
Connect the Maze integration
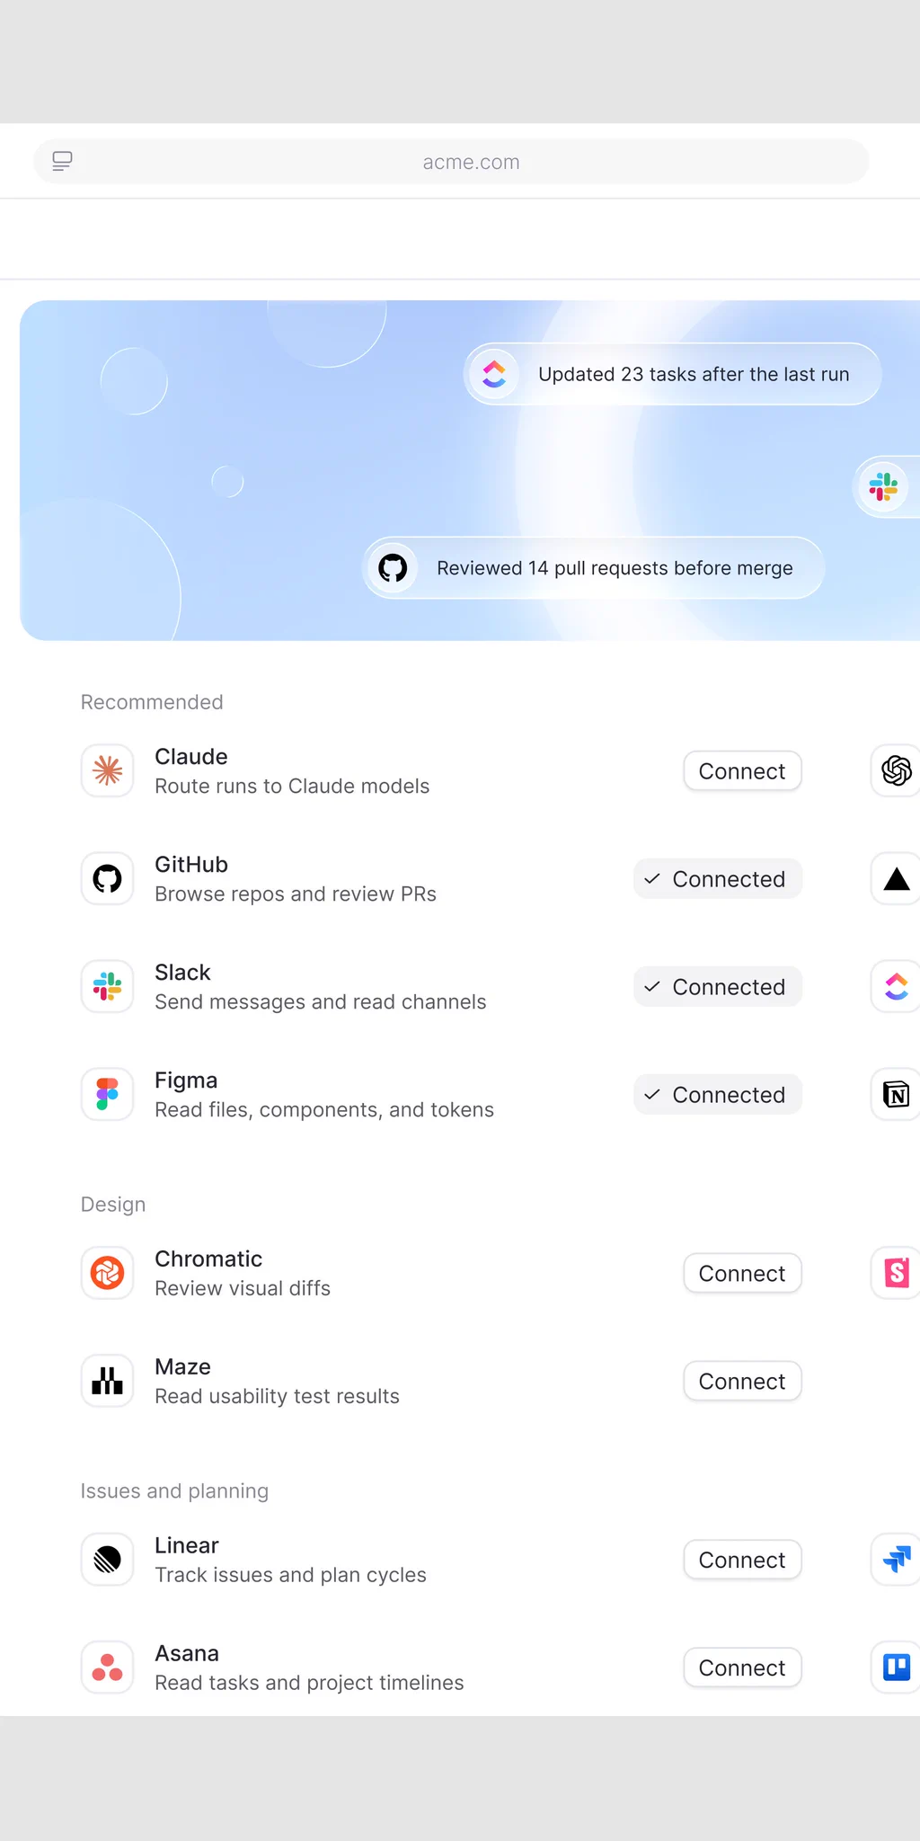(742, 1382)
